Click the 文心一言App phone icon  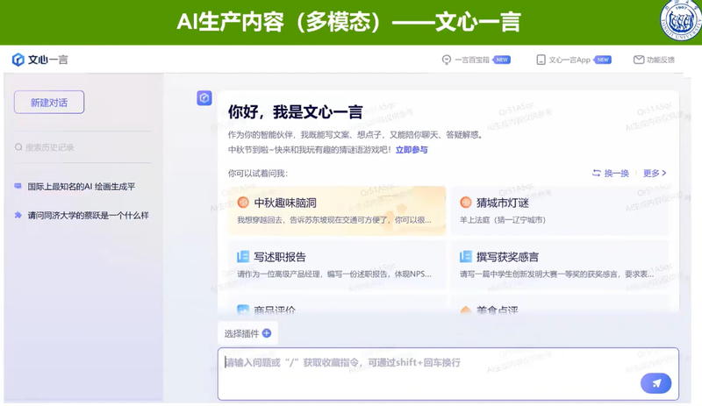[541, 60]
